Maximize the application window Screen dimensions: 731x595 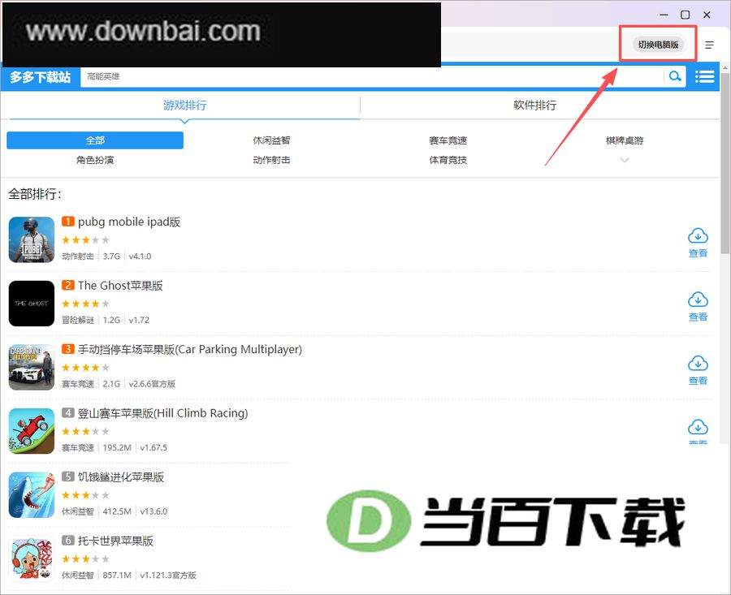click(686, 15)
